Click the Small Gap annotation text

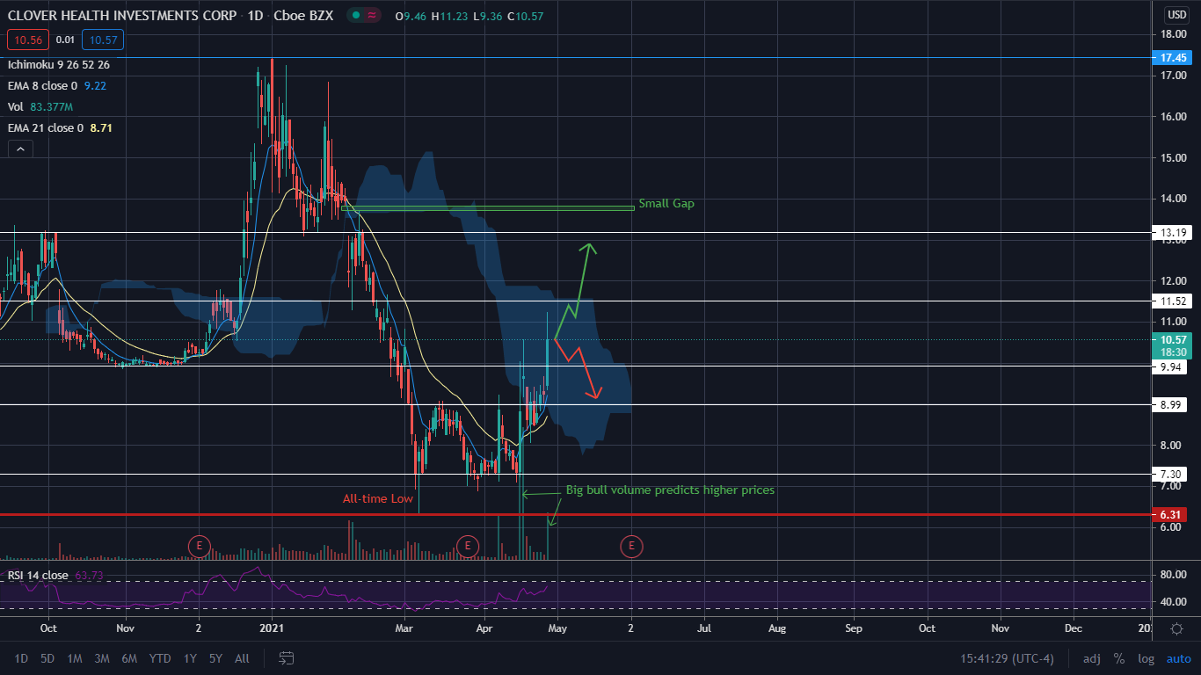tap(666, 203)
